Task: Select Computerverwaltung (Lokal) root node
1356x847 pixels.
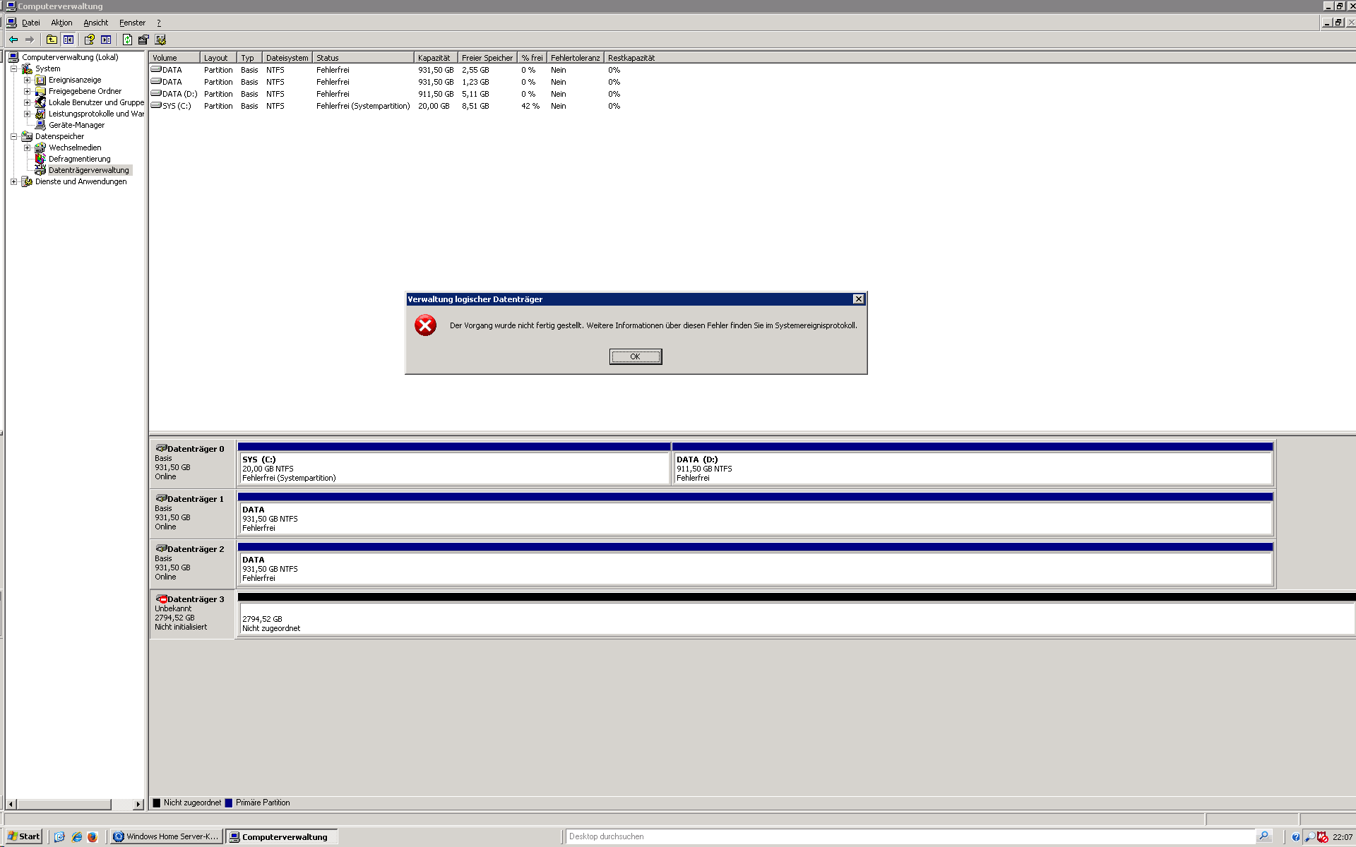Action: 70,57
